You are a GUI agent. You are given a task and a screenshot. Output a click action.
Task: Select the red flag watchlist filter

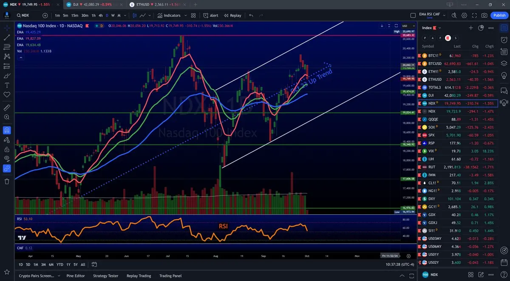[x=448, y=38]
